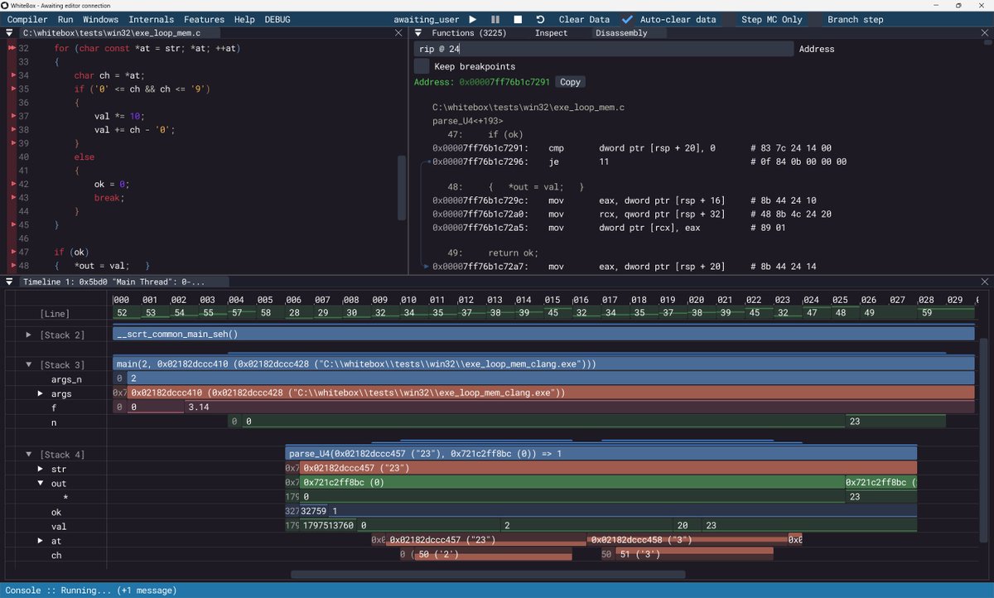Click gutter marker on source line 38

(x=12, y=130)
